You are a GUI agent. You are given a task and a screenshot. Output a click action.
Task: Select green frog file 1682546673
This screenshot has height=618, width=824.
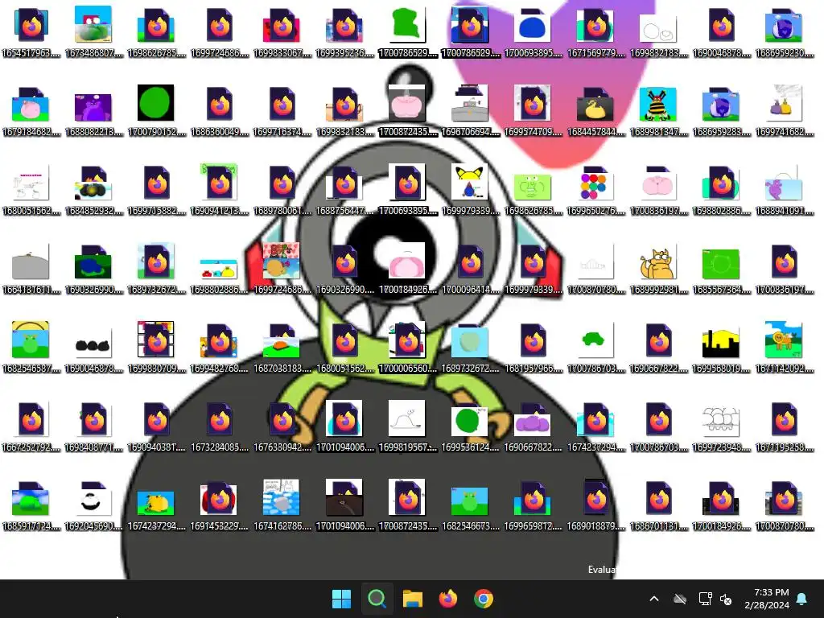coord(470,505)
